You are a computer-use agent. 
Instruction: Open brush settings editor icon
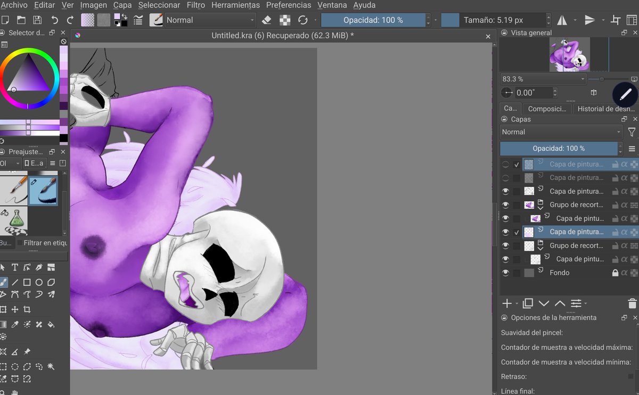click(138, 20)
